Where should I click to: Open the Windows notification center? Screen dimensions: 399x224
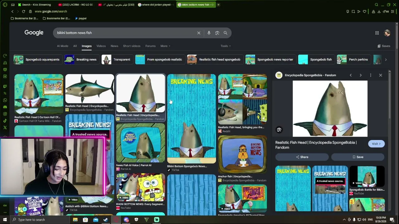[x=392, y=220]
